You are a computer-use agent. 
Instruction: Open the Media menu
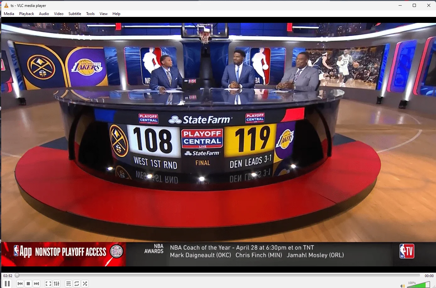pos(9,14)
